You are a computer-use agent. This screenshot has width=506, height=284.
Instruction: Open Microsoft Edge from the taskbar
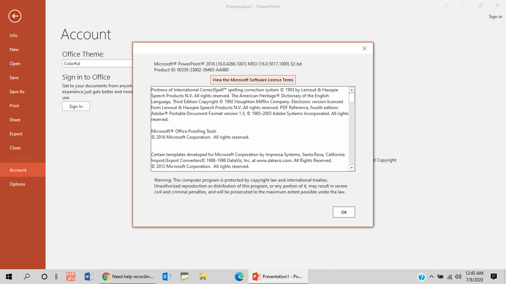(x=239, y=277)
